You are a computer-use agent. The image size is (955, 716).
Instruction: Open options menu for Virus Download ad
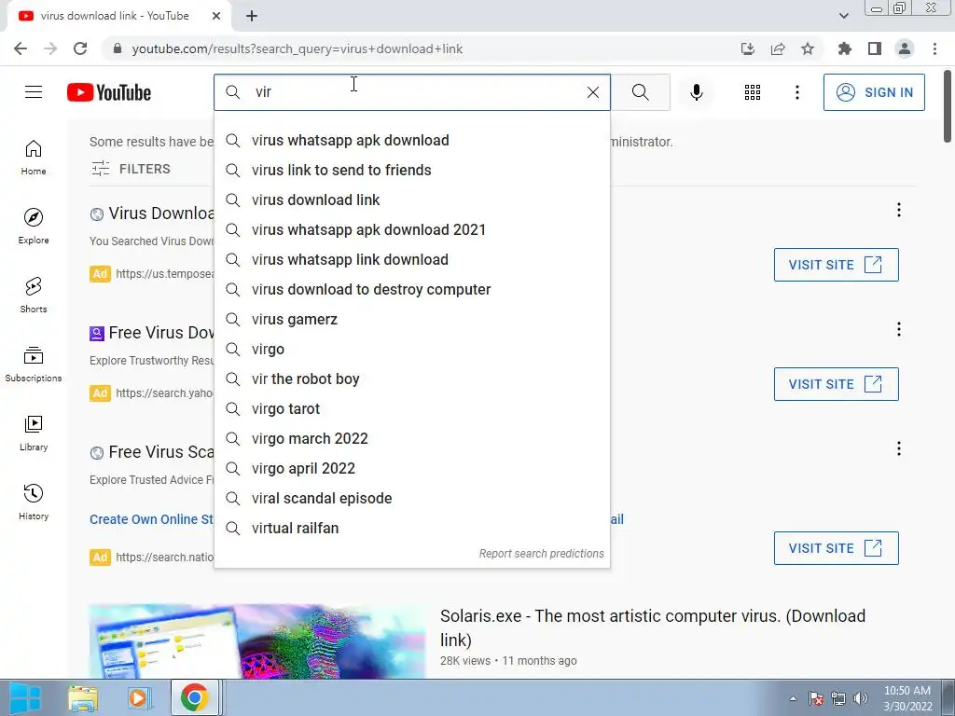pyautogui.click(x=898, y=210)
